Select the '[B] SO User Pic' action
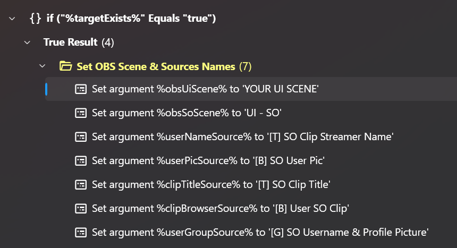This screenshot has width=457, height=248. [x=208, y=160]
